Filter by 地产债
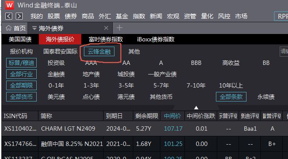 coord(91,74)
